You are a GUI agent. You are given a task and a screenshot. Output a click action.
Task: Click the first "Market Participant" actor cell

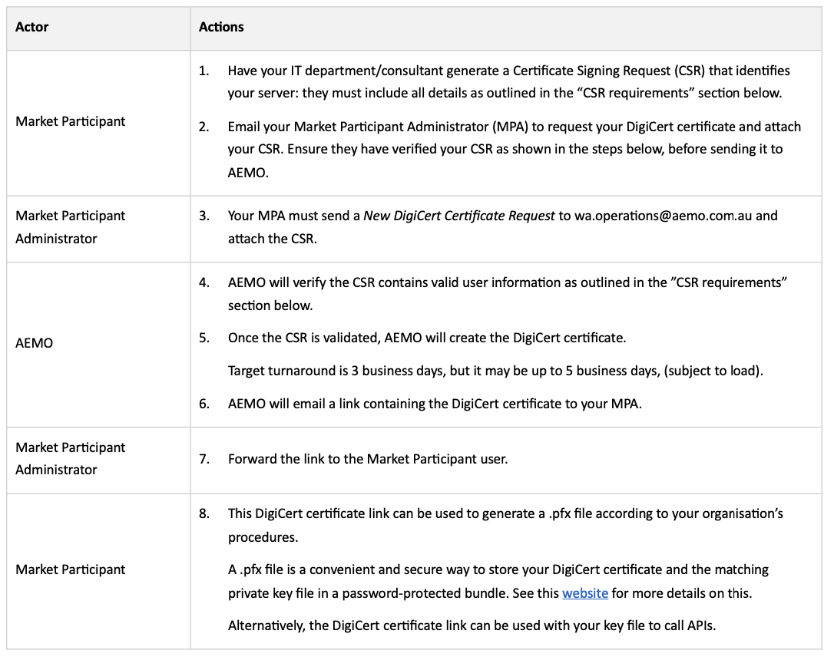coord(71,121)
